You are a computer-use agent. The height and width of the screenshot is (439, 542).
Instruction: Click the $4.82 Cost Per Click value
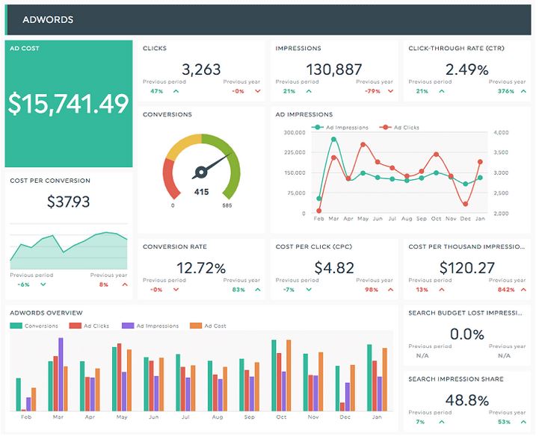tap(334, 268)
